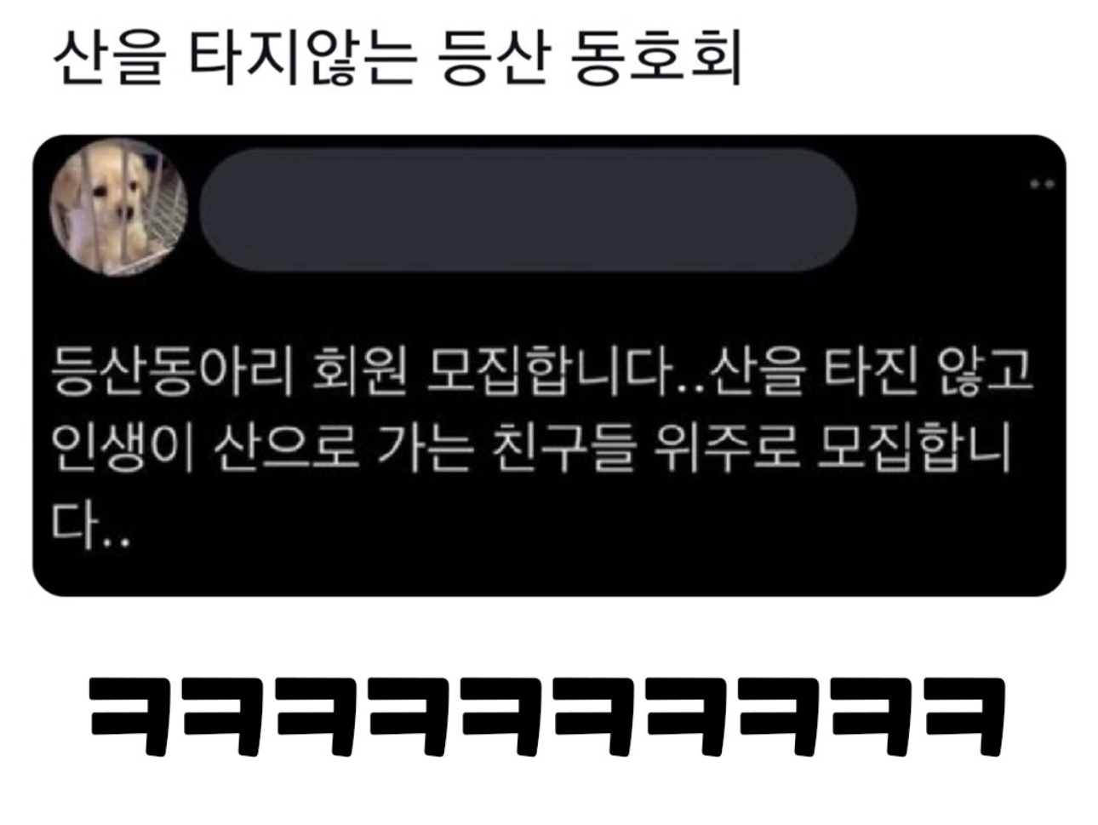Click the trailing 다.. on the last line
The width and height of the screenshot is (1098, 825).
(x=89, y=525)
